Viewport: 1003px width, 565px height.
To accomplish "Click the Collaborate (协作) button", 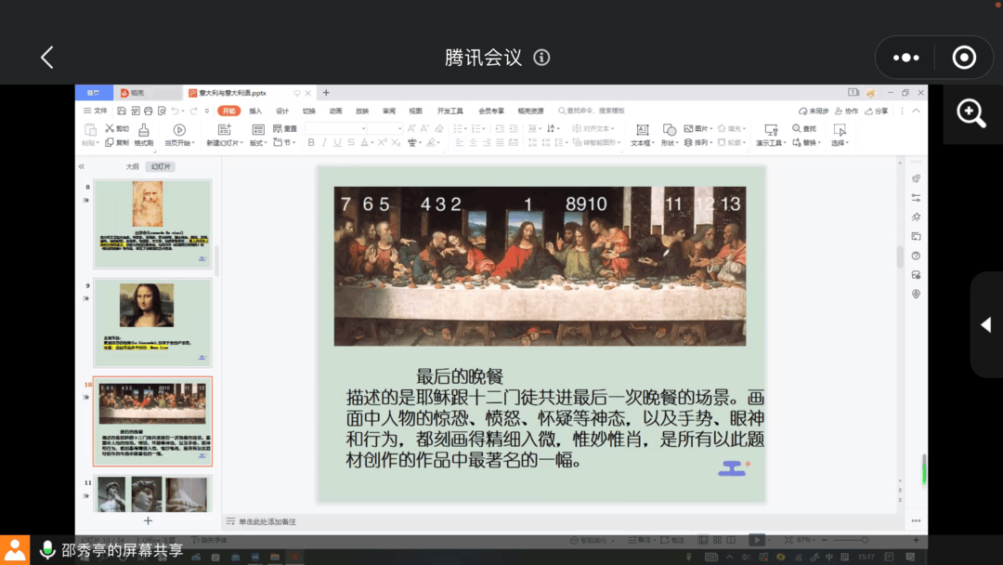I will pyautogui.click(x=847, y=111).
